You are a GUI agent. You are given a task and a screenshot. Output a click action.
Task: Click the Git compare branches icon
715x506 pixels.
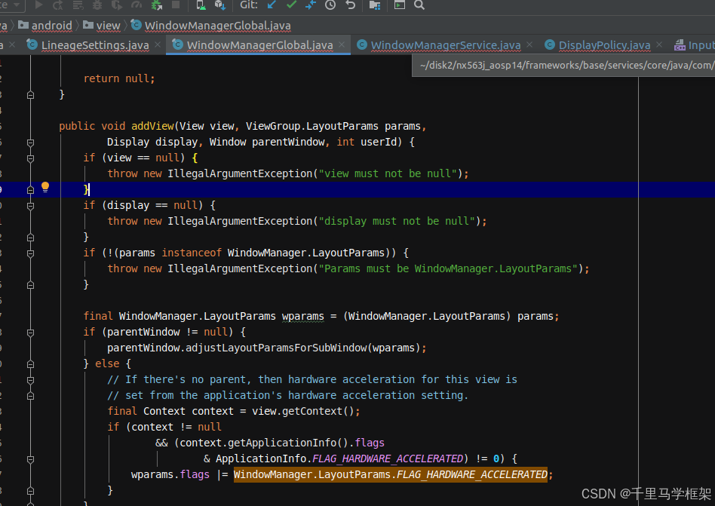click(x=311, y=5)
